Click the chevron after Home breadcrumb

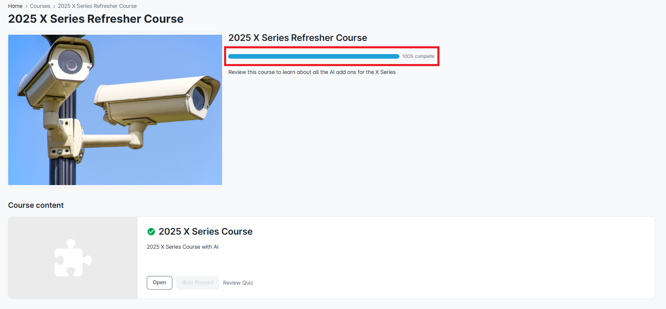coord(26,6)
